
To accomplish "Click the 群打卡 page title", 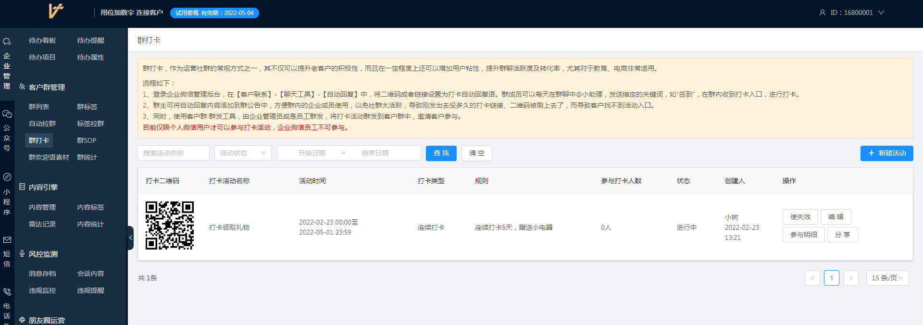I will [x=149, y=40].
